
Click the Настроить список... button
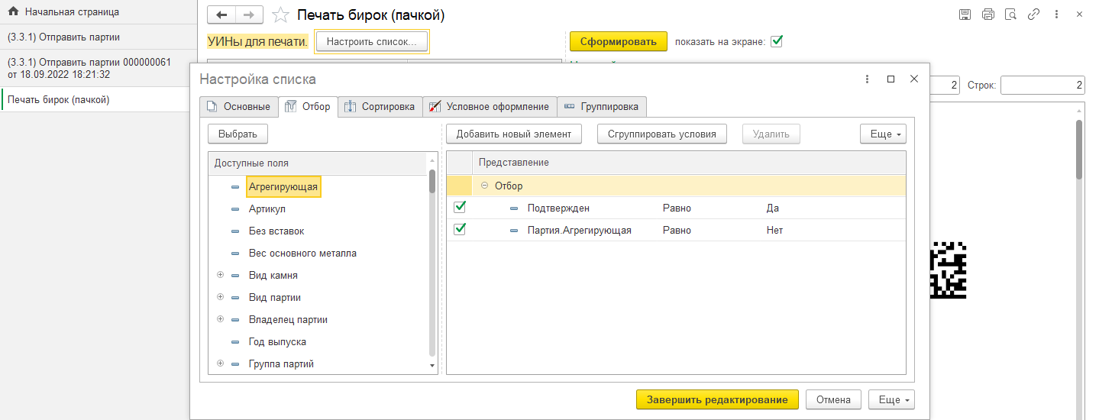pyautogui.click(x=372, y=41)
